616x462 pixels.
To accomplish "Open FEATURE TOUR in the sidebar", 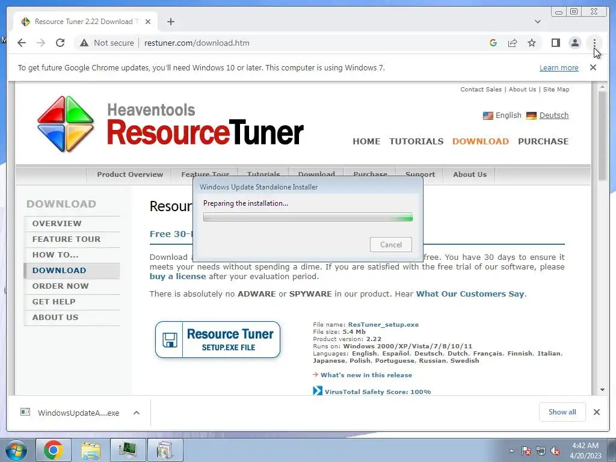I will [x=72, y=239].
